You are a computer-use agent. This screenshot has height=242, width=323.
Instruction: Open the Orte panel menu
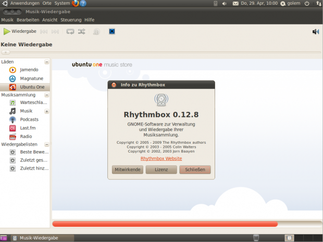(47, 3)
